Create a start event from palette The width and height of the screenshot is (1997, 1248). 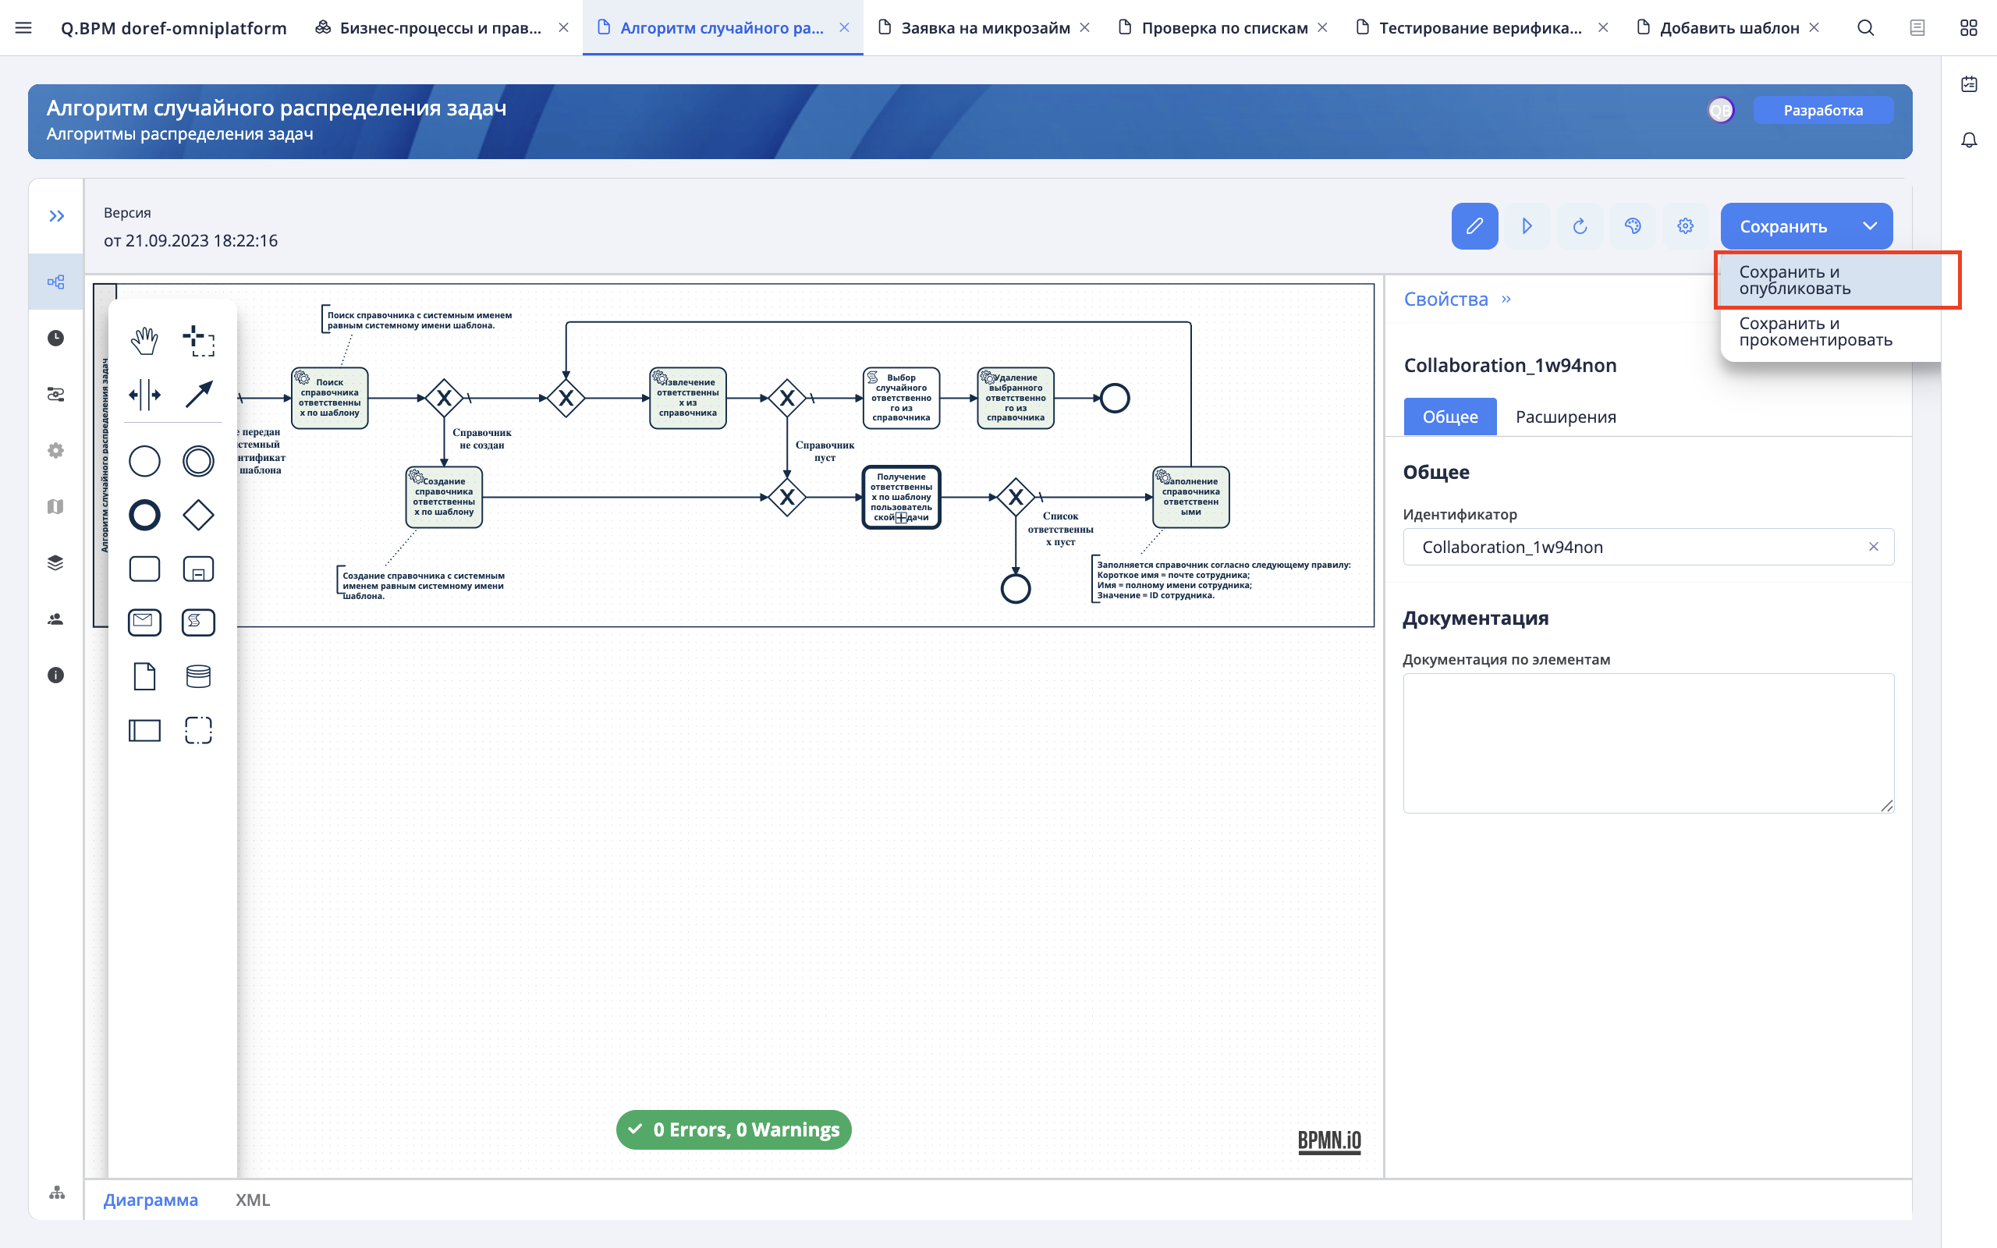(x=144, y=460)
